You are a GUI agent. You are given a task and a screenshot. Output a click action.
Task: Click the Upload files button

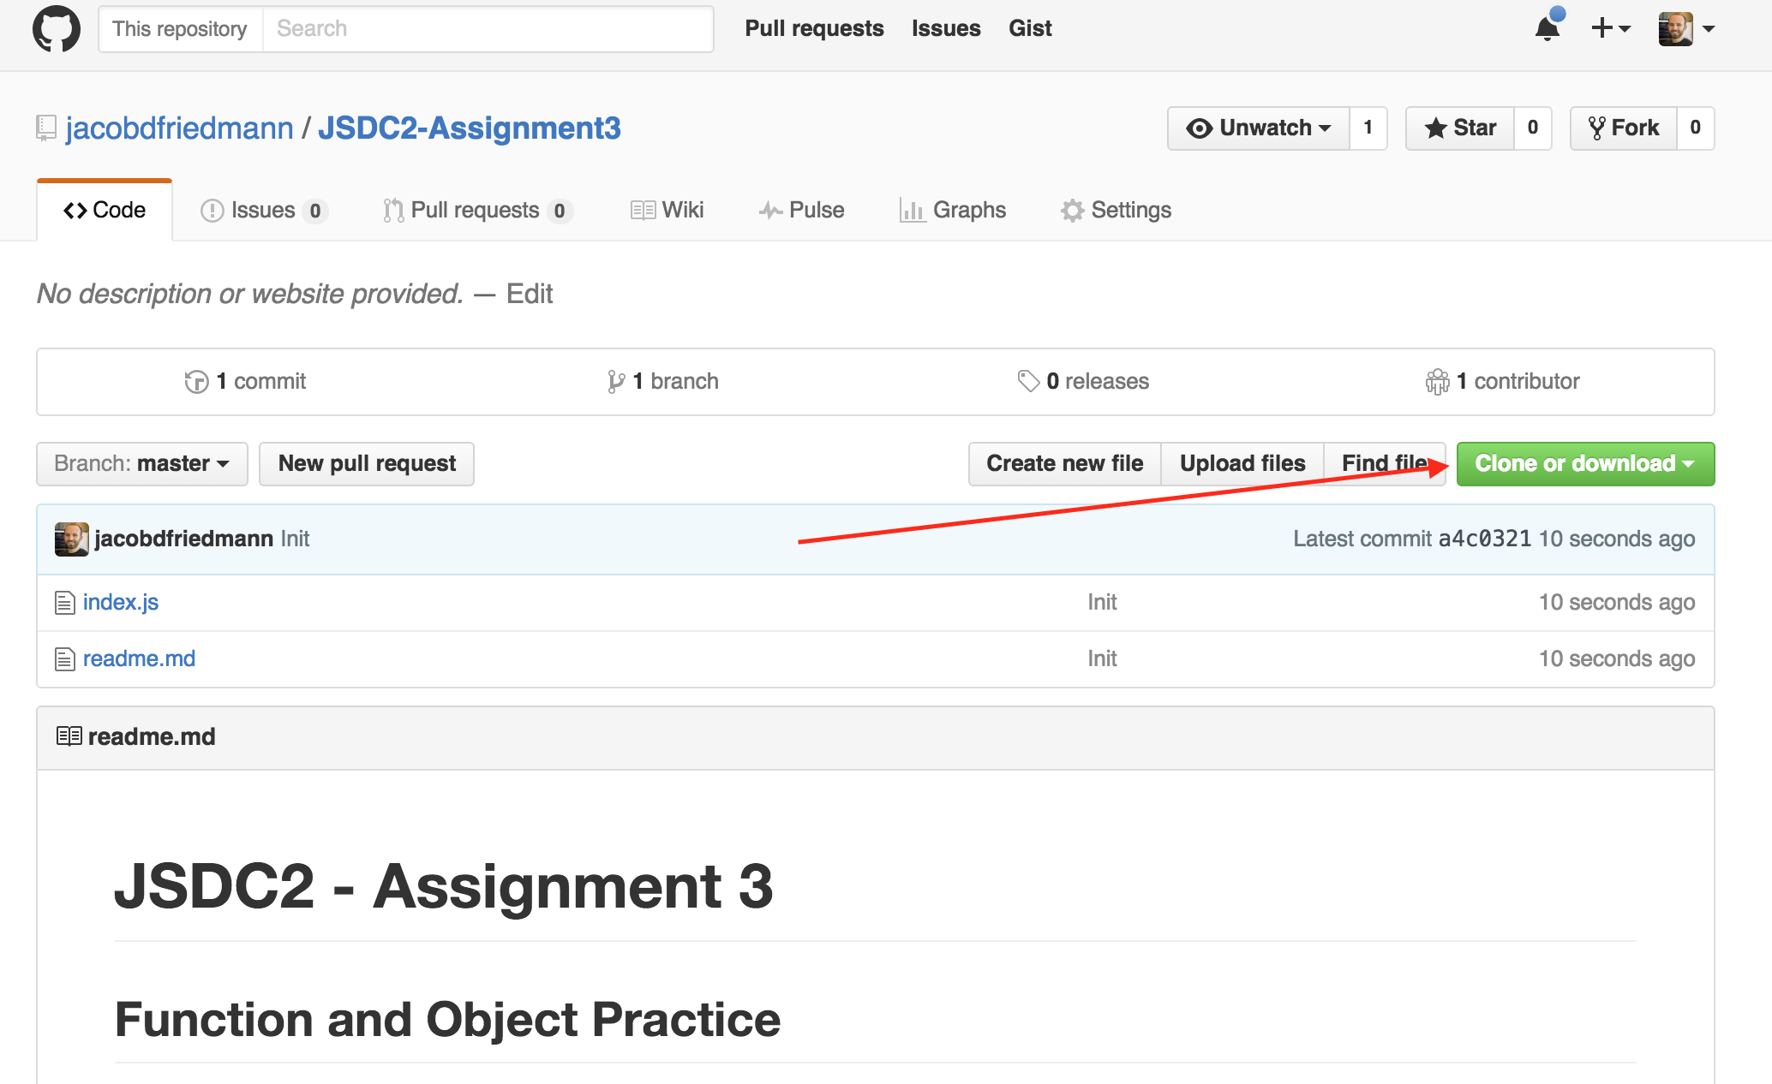pyautogui.click(x=1242, y=464)
